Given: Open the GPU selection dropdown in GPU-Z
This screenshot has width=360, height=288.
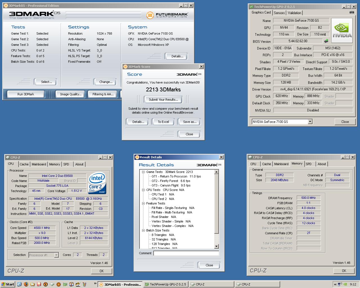Looking at the screenshot, I should tap(310, 122).
